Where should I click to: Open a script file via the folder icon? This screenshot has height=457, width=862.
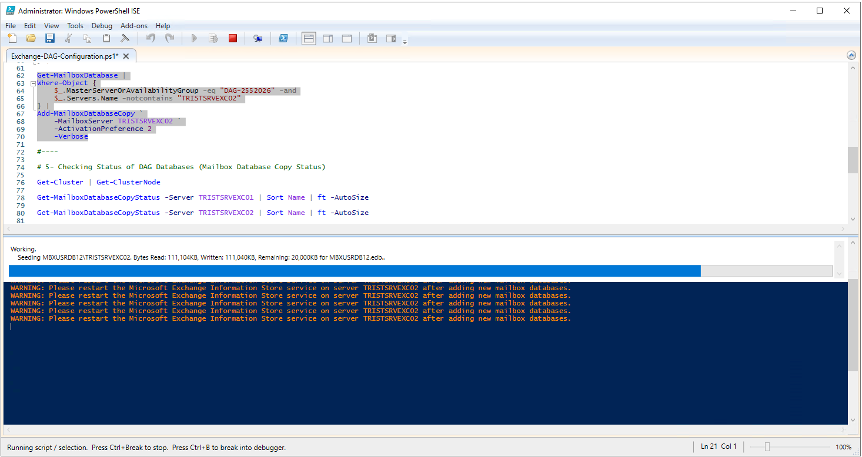point(31,39)
